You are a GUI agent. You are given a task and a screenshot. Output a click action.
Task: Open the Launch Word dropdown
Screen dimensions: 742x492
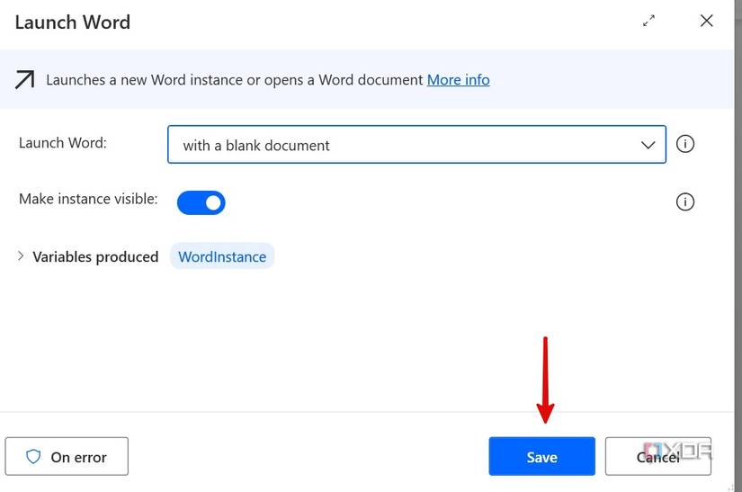tap(417, 145)
